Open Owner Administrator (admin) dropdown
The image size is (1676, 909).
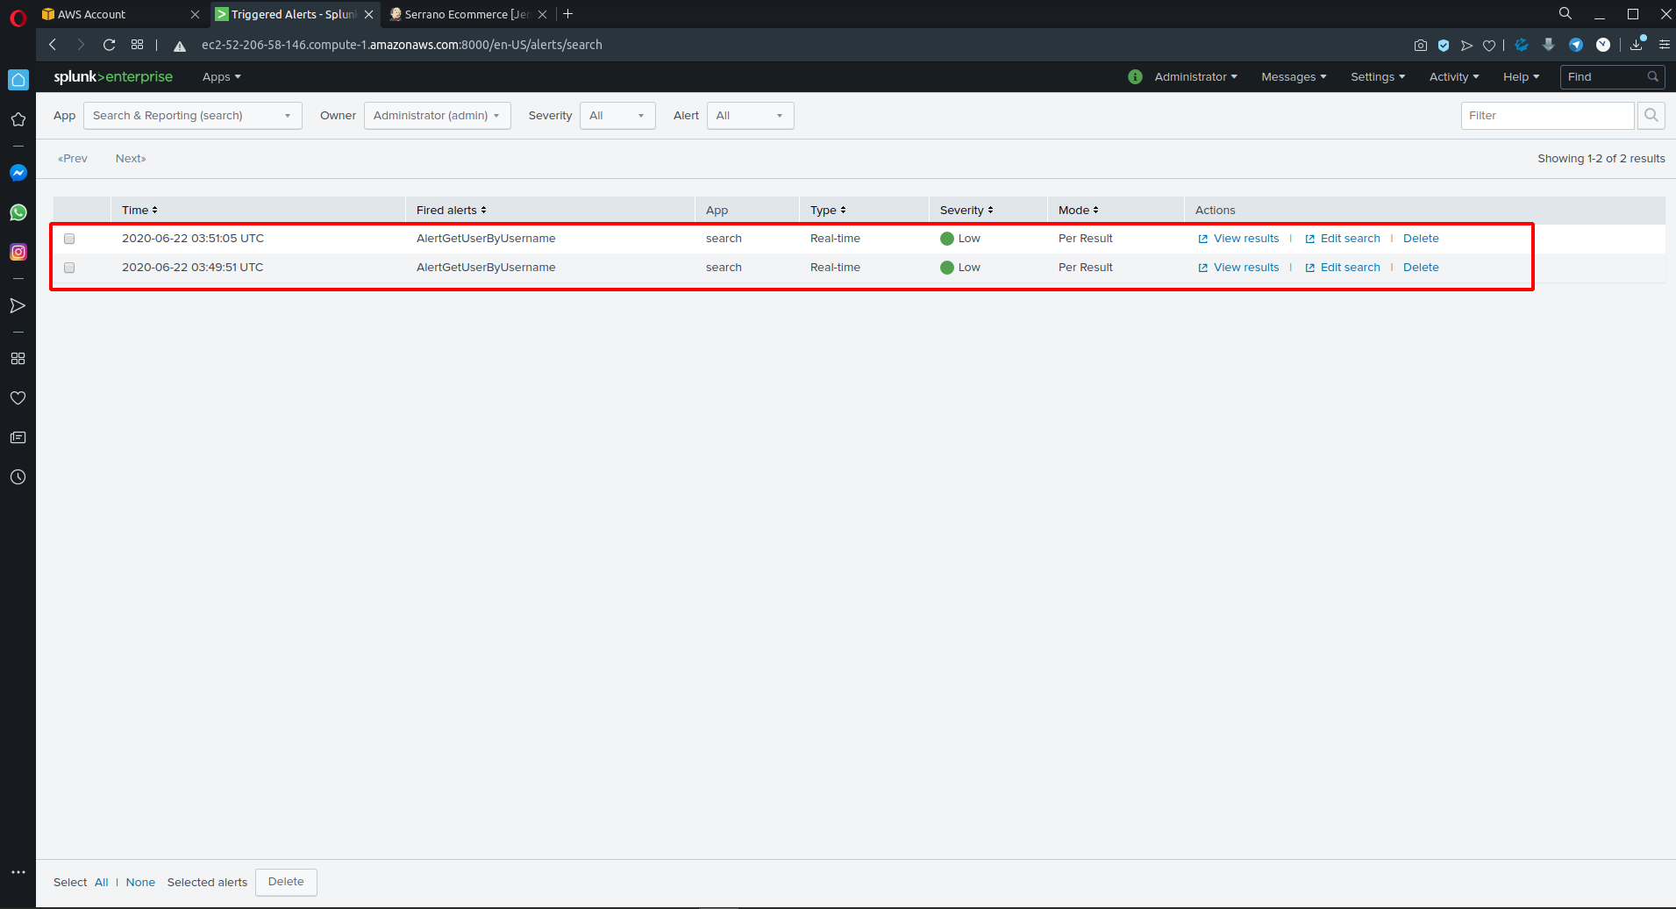(438, 116)
